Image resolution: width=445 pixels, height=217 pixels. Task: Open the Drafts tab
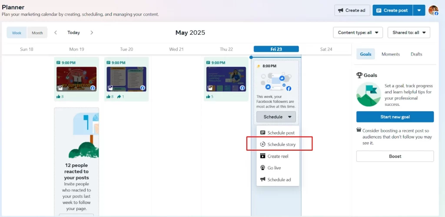coord(416,54)
